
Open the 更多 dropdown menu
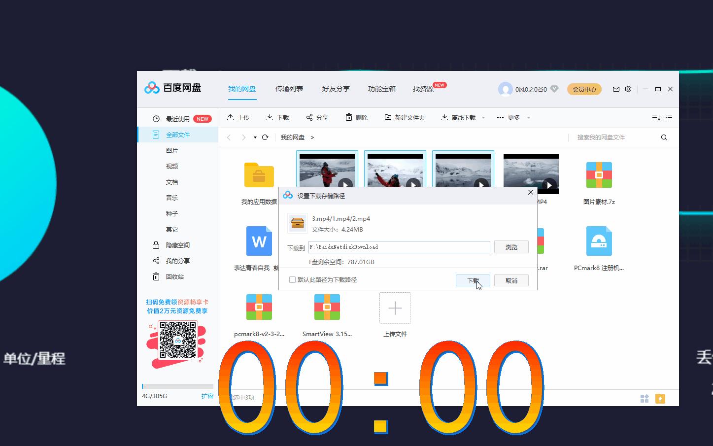[x=513, y=117]
